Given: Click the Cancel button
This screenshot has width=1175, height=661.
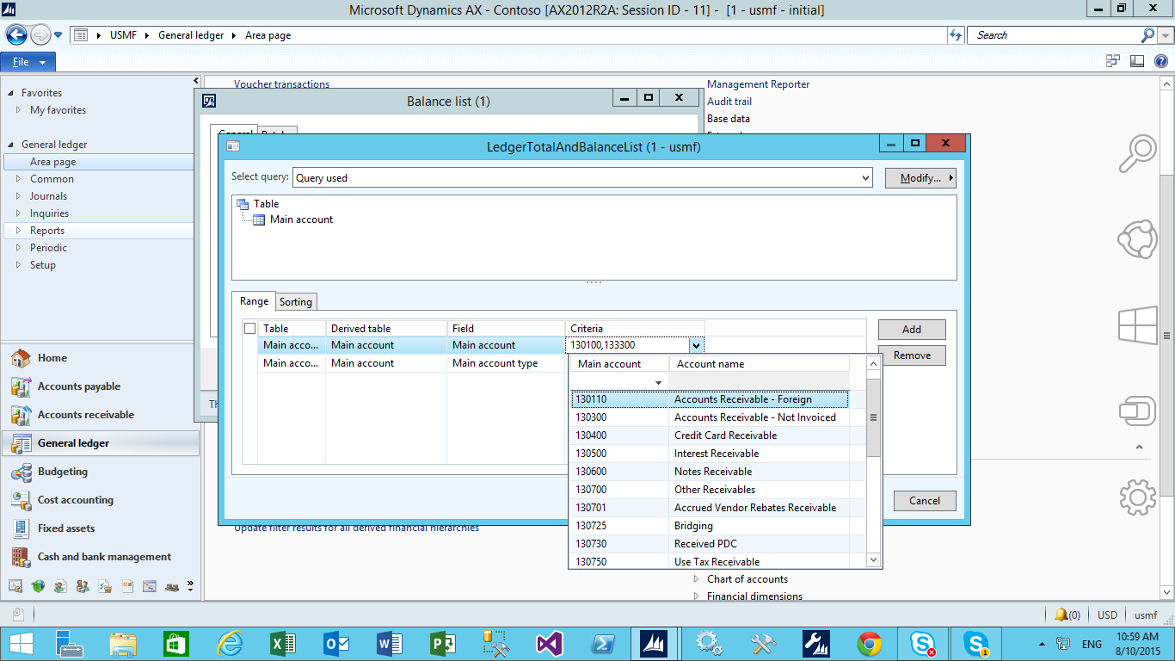Looking at the screenshot, I should [925, 501].
